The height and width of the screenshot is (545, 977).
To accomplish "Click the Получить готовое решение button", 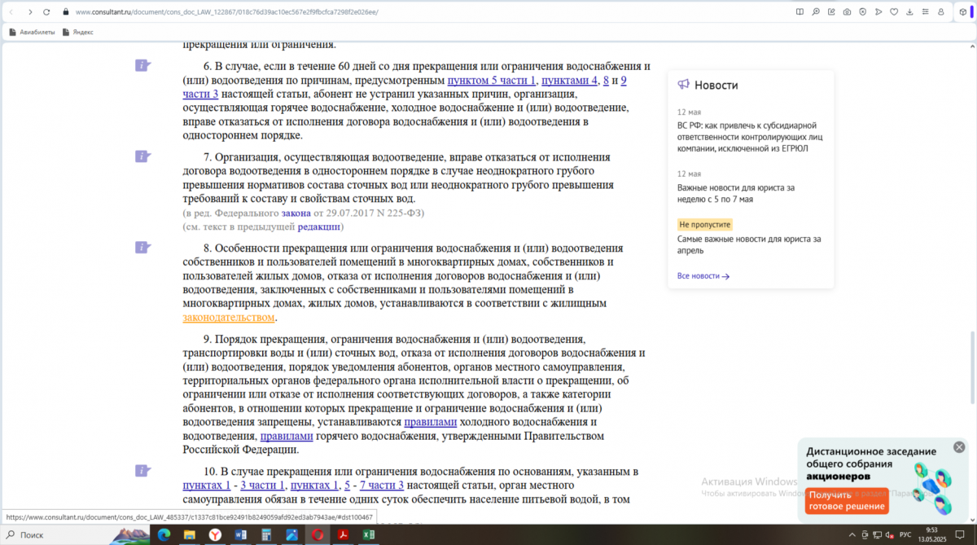I will pyautogui.click(x=847, y=500).
